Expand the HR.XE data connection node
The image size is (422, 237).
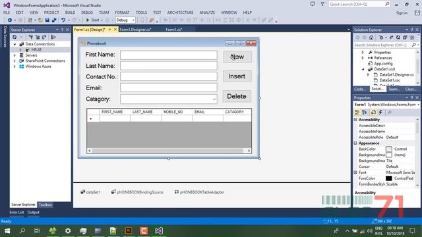[x=20, y=50]
